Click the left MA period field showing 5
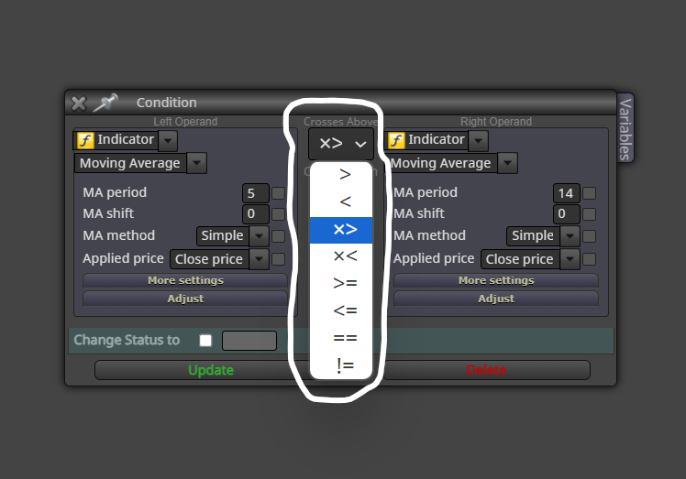This screenshot has width=686, height=479. tap(256, 193)
